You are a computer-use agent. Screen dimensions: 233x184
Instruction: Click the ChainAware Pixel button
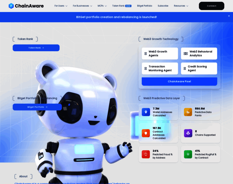[x=179, y=82]
